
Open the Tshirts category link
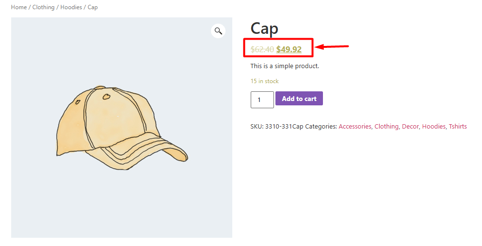(x=458, y=127)
